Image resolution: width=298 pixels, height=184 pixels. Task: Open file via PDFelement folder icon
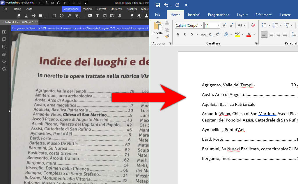pos(41,3)
